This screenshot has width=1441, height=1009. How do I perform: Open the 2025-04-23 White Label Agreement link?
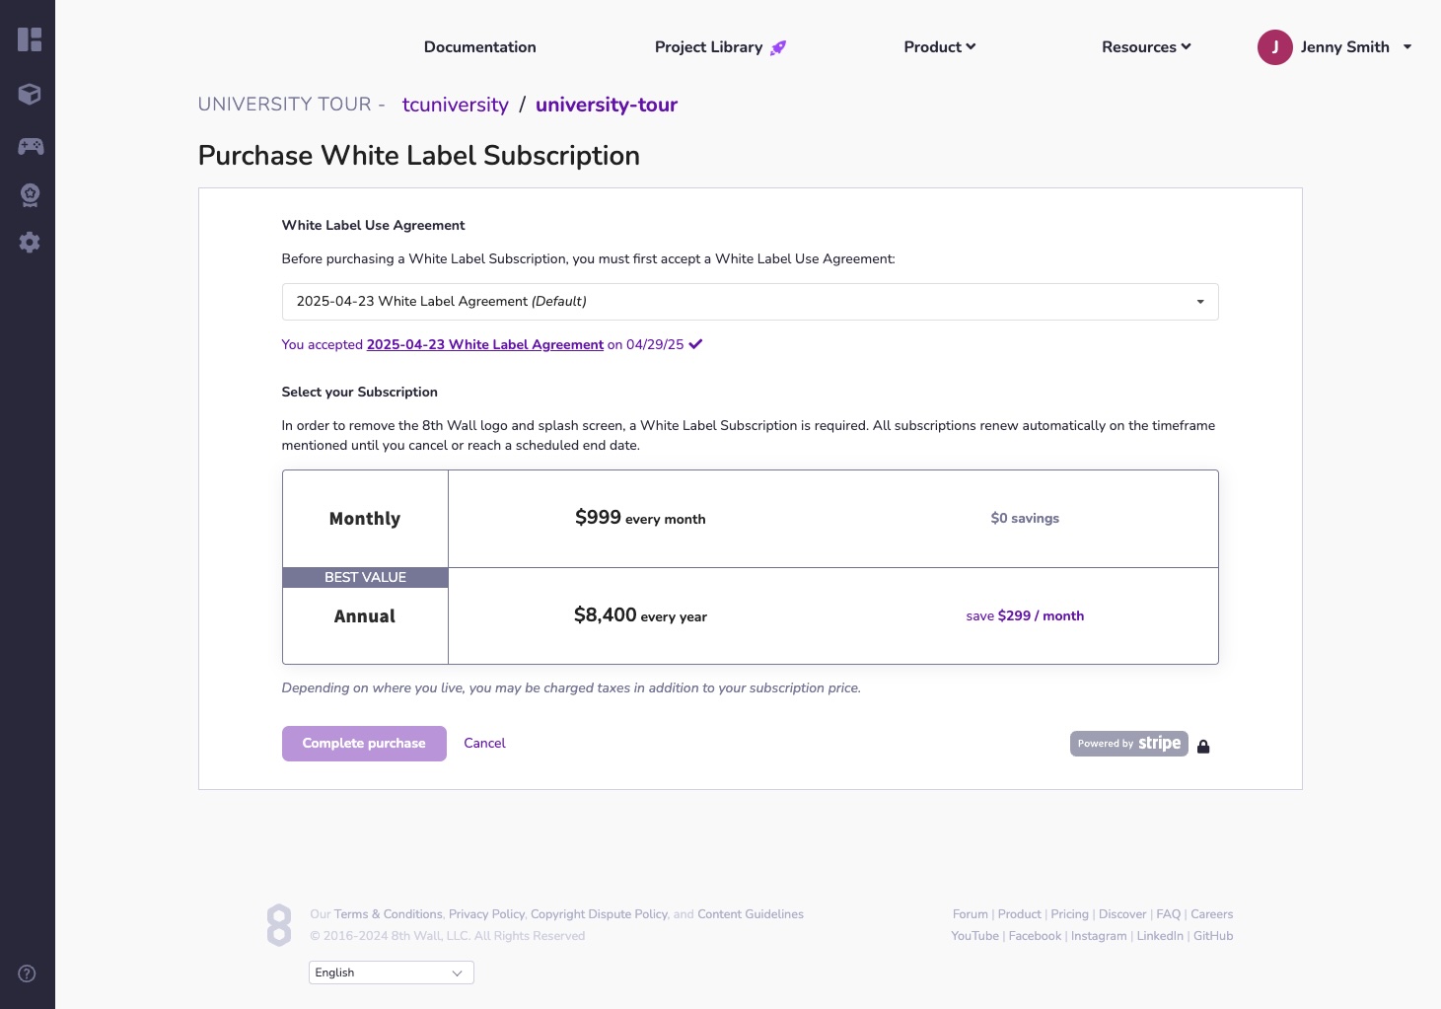tap(484, 345)
